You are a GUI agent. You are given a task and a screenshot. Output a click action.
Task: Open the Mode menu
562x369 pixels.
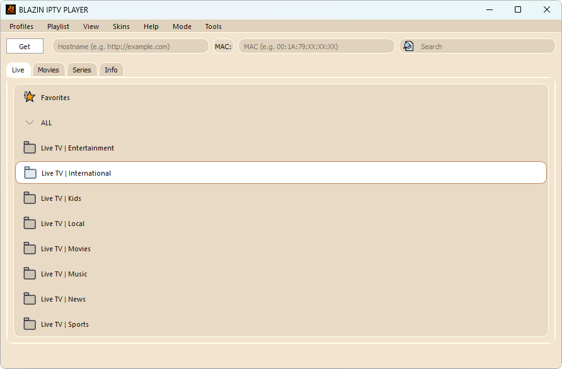(x=182, y=26)
